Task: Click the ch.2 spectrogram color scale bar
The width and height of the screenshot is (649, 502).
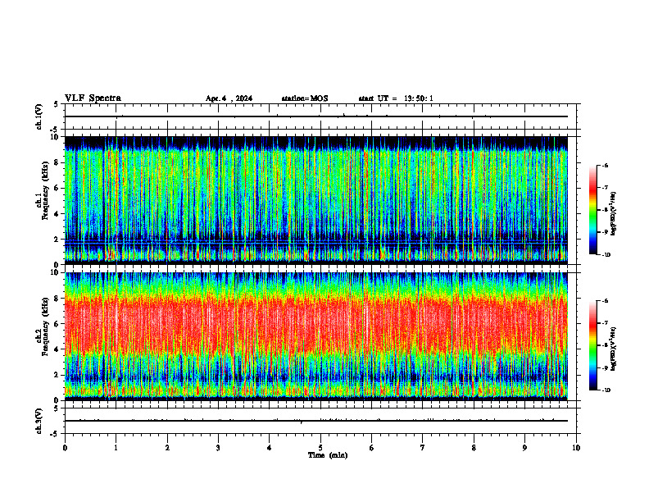Action: pyautogui.click(x=593, y=345)
